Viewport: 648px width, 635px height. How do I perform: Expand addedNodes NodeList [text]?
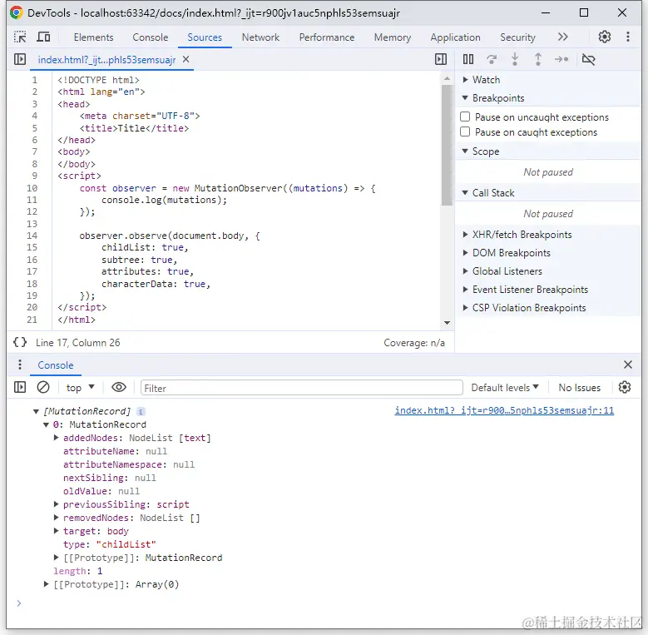click(57, 438)
